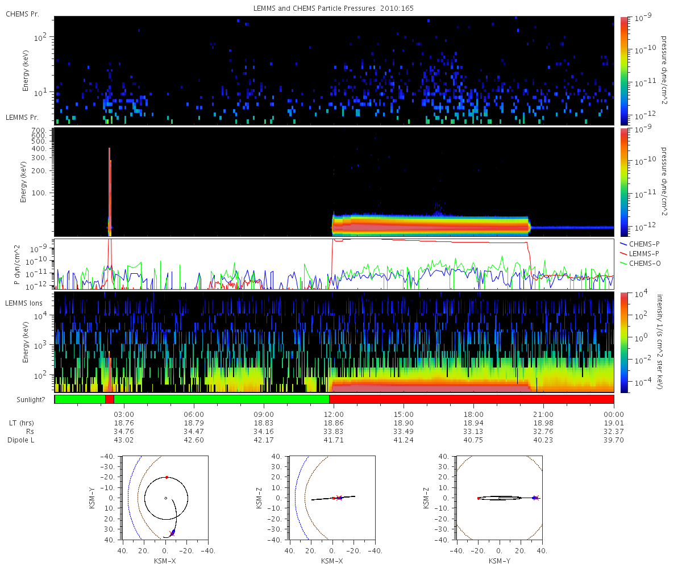Click the "Energy (keV)" axis label of the LEMMS Ions panel
Screen dimensions: 682x568
pyautogui.click(x=26, y=342)
